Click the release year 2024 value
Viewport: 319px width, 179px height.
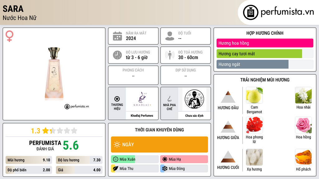(x=131, y=38)
